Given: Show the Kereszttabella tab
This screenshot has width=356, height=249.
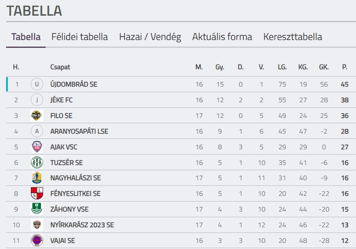Looking at the screenshot, I should (x=292, y=37).
